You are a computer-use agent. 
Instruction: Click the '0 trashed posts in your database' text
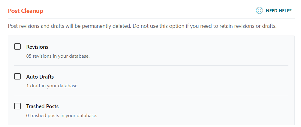62,116
